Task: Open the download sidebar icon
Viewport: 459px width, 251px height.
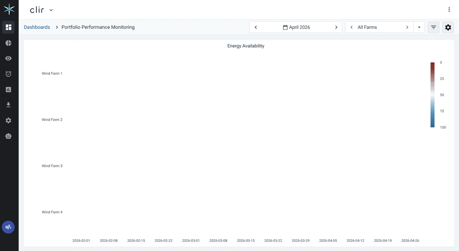Action: pyautogui.click(x=8, y=105)
